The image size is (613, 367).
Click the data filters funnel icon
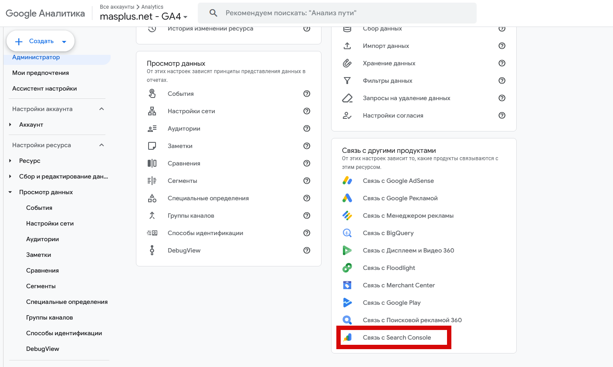[347, 81]
